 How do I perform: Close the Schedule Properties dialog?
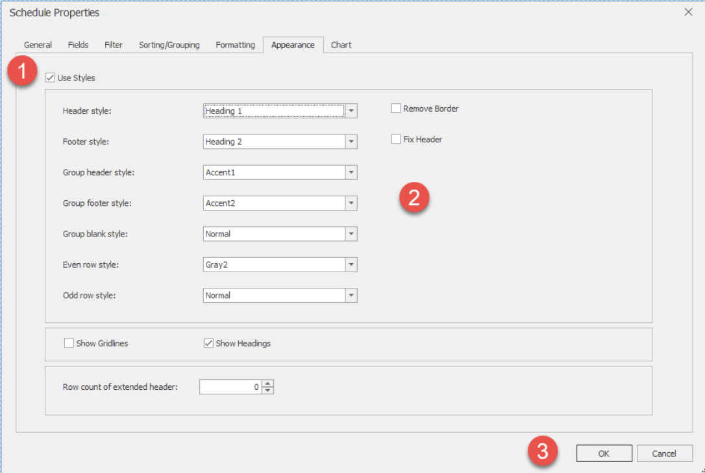click(x=688, y=12)
